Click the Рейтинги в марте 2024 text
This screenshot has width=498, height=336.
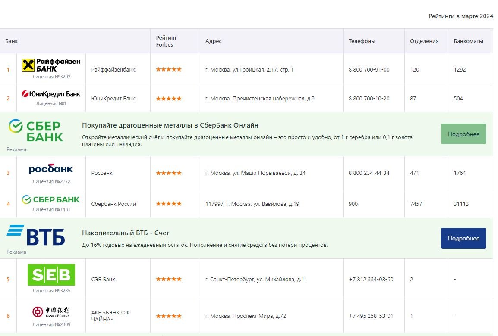point(461,16)
